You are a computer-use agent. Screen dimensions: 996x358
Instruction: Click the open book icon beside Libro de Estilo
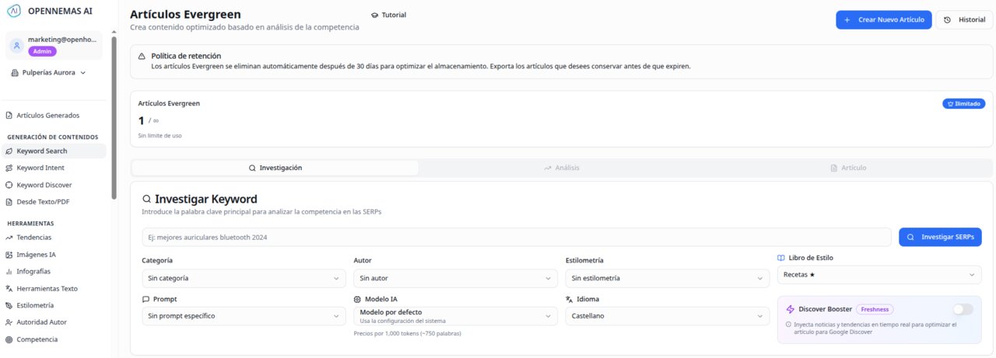(x=781, y=258)
